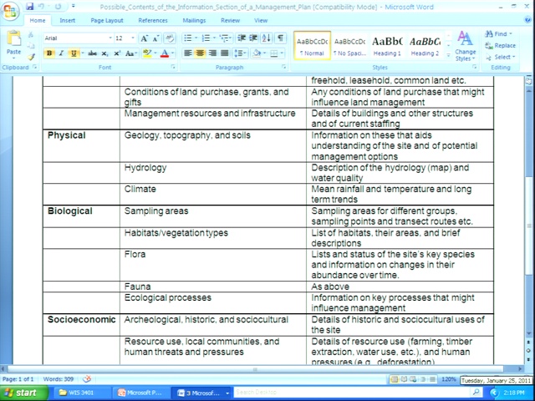Toggle Underline formatting
This screenshot has width=535, height=401.
pyautogui.click(x=74, y=53)
